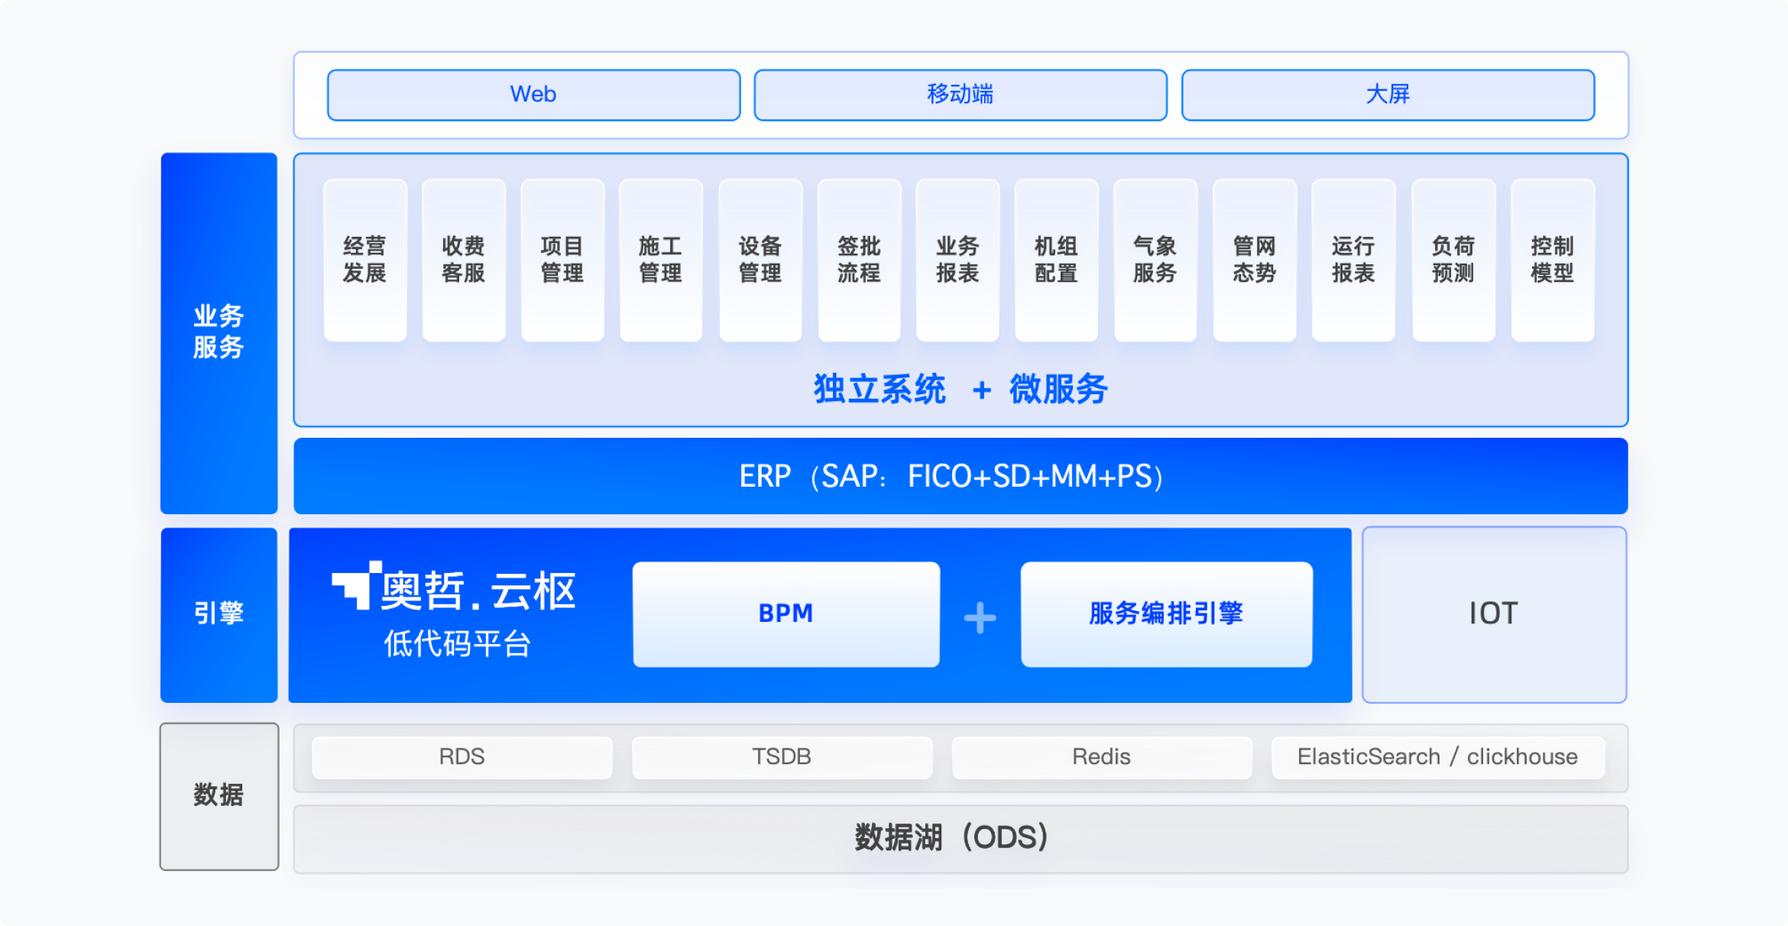Select the 服务编排引擎 box
Screen dimensions: 1788x926
(1167, 614)
